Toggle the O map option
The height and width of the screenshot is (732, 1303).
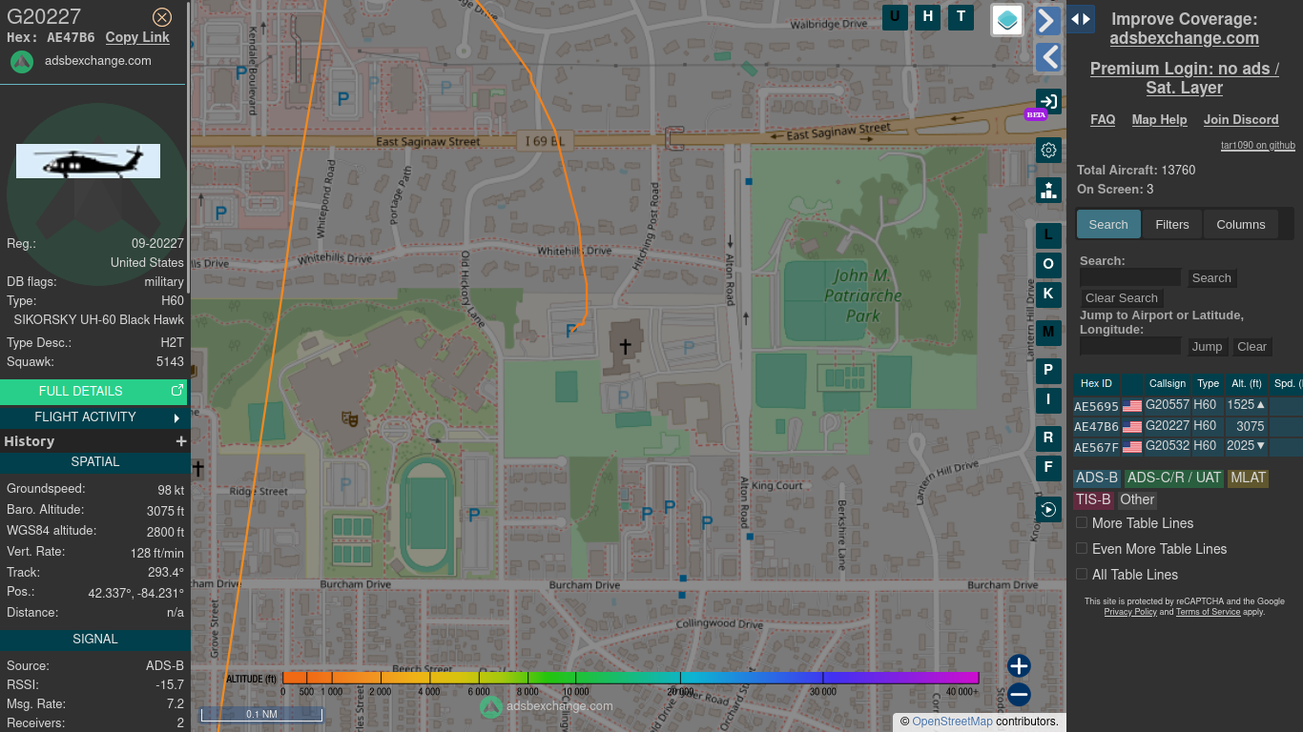pyautogui.click(x=1048, y=264)
